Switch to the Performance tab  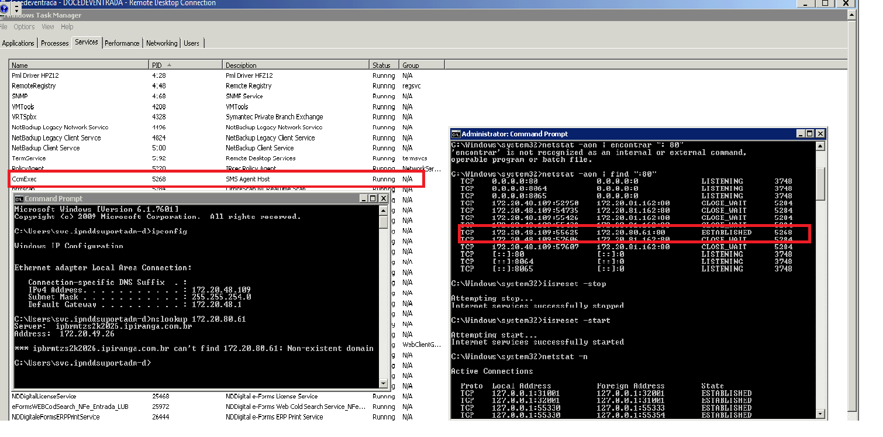tap(122, 43)
